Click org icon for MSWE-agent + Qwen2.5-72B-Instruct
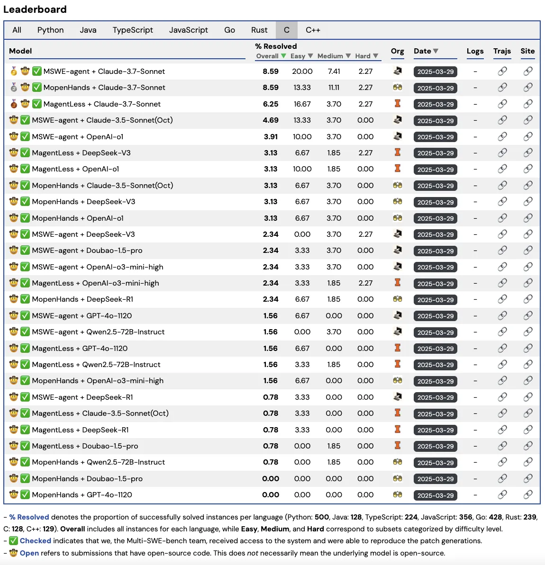This screenshot has height=565, width=545. [x=398, y=332]
